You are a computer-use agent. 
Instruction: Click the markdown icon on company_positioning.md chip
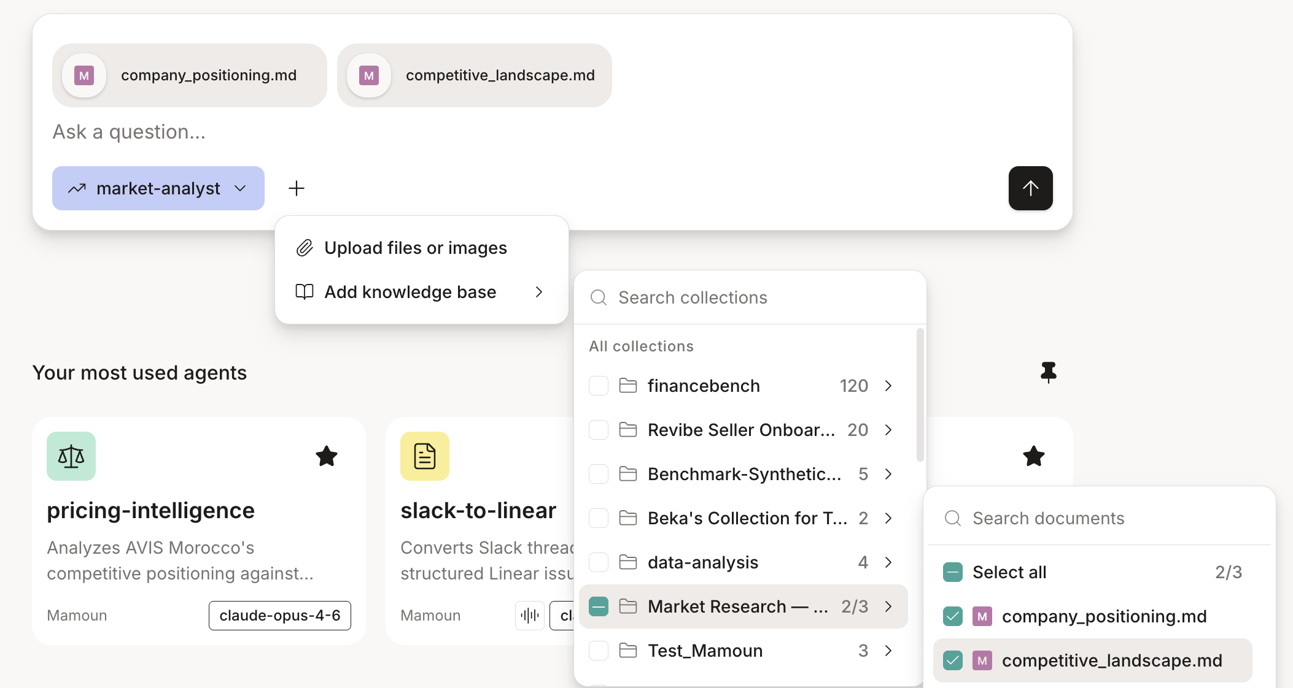pyautogui.click(x=84, y=75)
